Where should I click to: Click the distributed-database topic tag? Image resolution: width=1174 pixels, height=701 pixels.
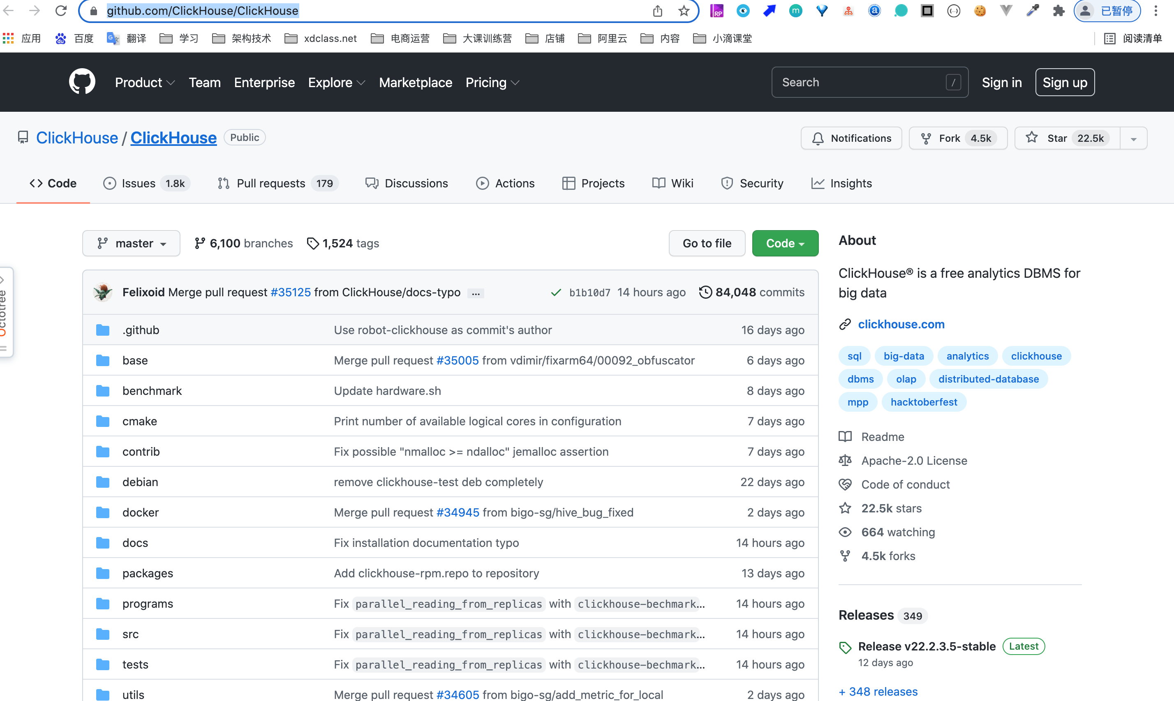pos(988,379)
